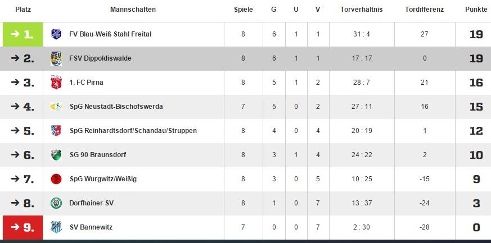This screenshot has height=243, width=491.
Task: Click the SpG Wurgwitz/Weißig red emblem
Action: [56, 179]
